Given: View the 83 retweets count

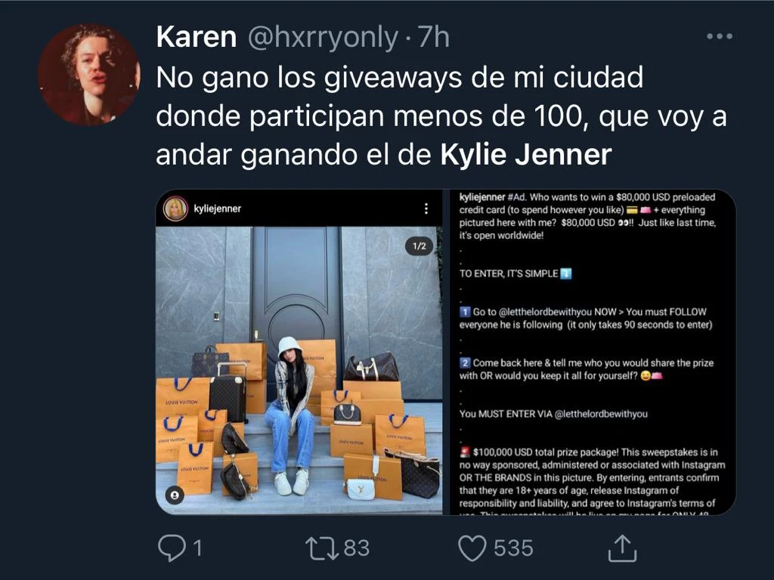Looking at the screenshot, I should 357,548.
